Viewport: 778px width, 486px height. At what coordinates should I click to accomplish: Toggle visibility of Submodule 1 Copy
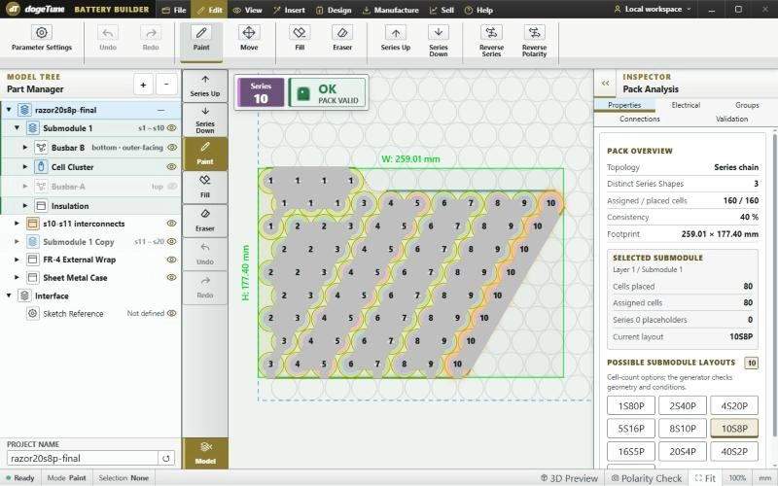(x=172, y=241)
